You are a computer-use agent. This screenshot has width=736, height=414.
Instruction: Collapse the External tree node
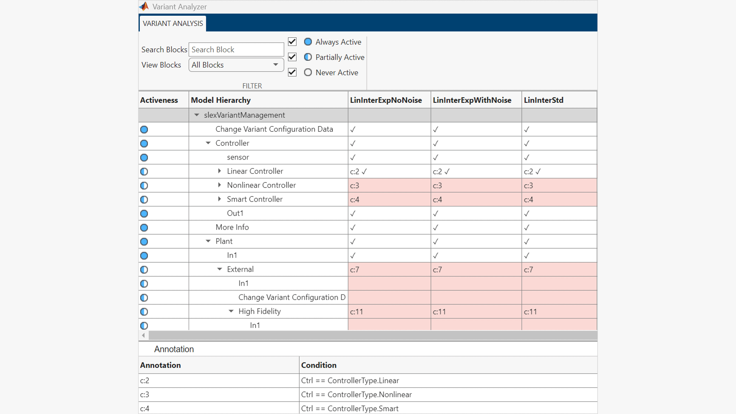pos(220,269)
